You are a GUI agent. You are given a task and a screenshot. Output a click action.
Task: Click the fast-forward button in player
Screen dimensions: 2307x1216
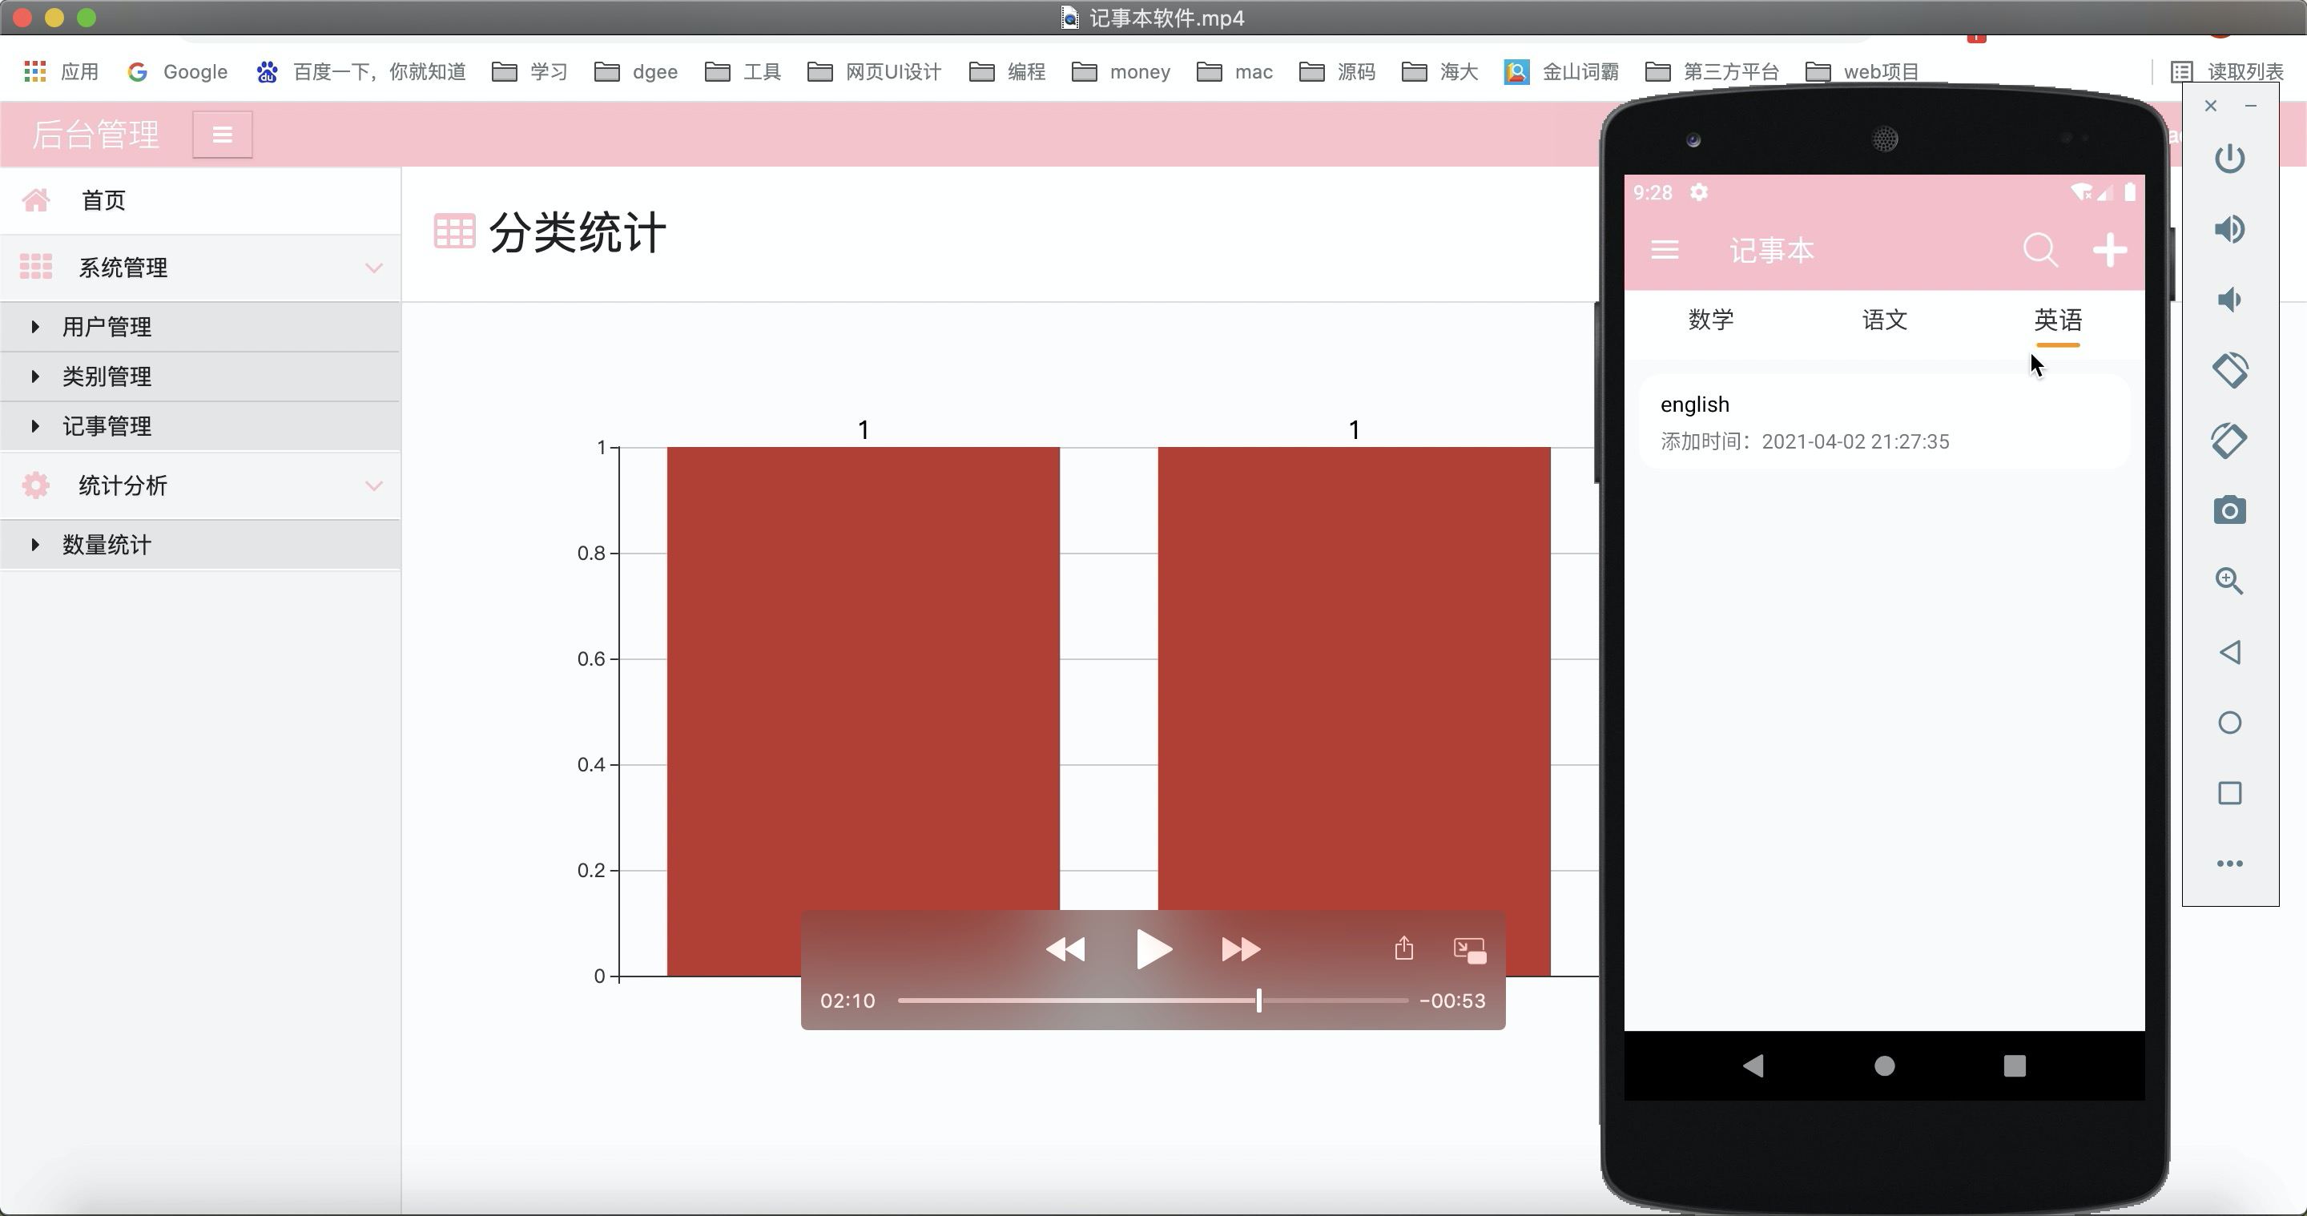pos(1242,949)
